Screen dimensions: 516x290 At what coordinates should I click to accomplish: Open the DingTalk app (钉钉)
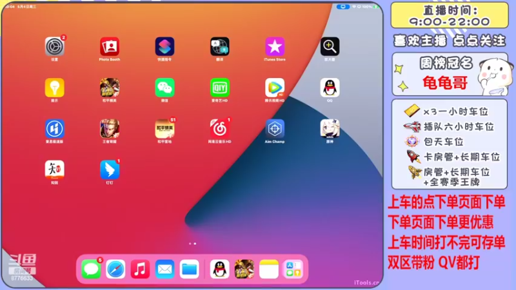(x=110, y=169)
